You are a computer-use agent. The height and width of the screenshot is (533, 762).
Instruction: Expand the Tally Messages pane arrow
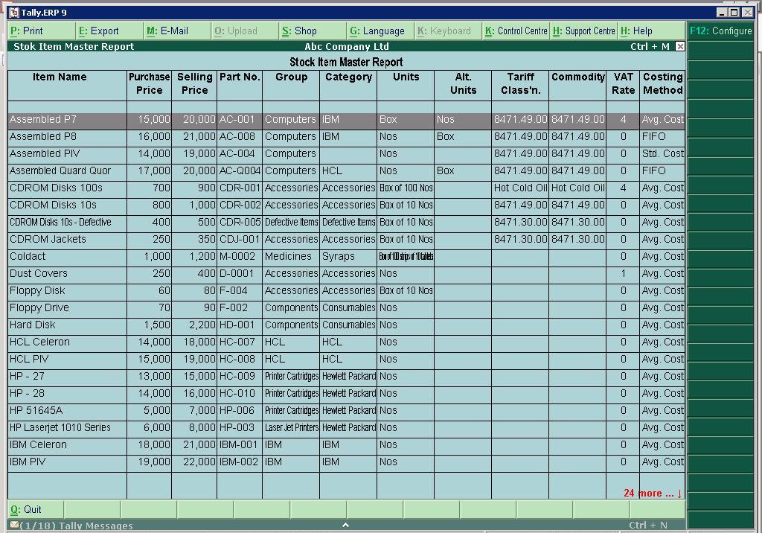345,525
